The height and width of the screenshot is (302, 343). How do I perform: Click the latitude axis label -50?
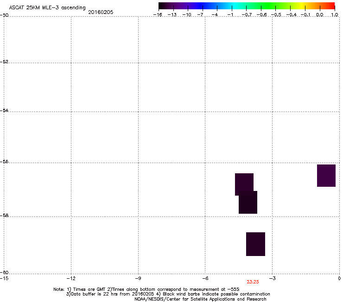(x=4, y=15)
